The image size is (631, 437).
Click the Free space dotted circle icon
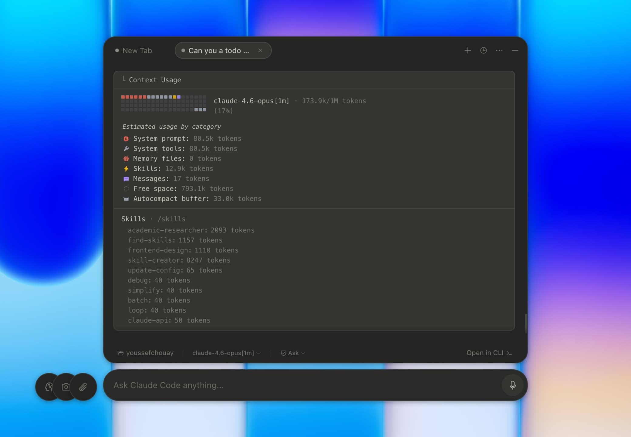(126, 189)
